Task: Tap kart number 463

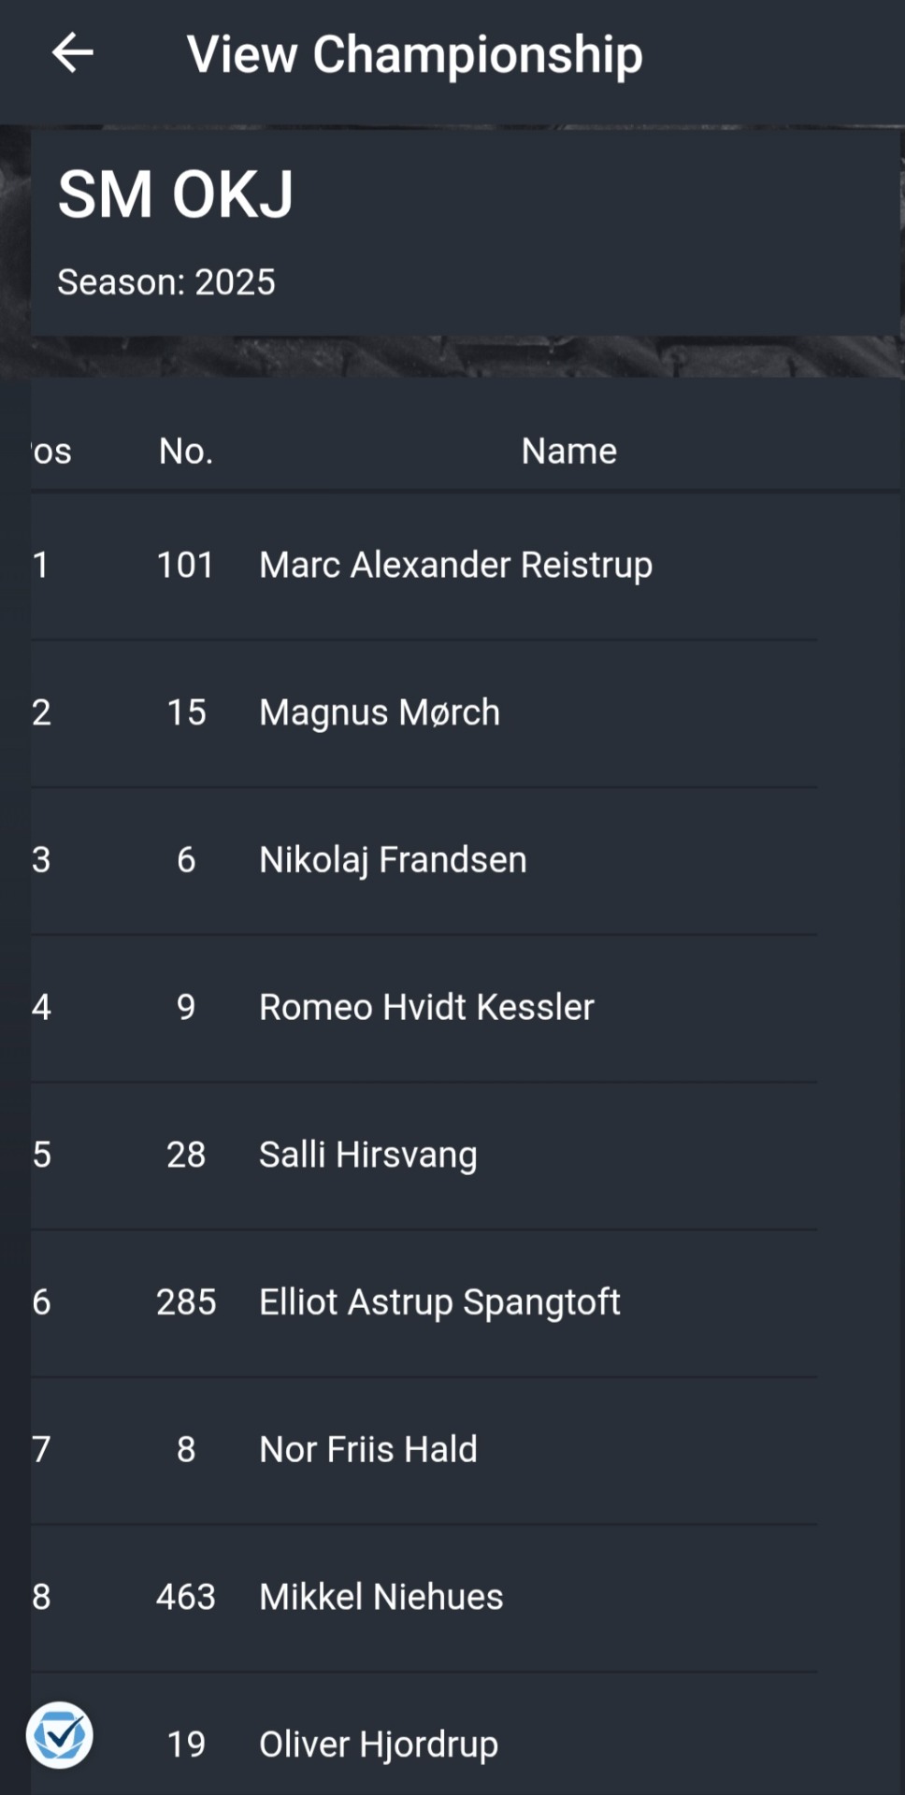Action: (185, 1597)
